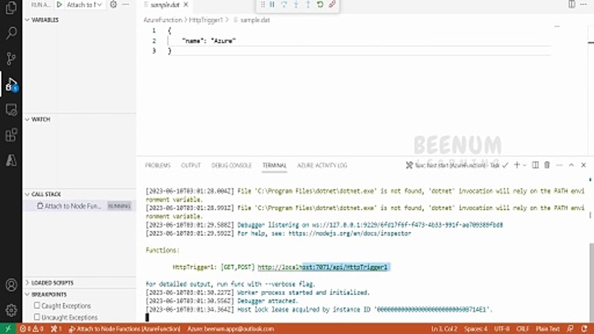Open the Explorer view in activity bar
The height and width of the screenshot is (334, 594).
pyautogui.click(x=11, y=7)
